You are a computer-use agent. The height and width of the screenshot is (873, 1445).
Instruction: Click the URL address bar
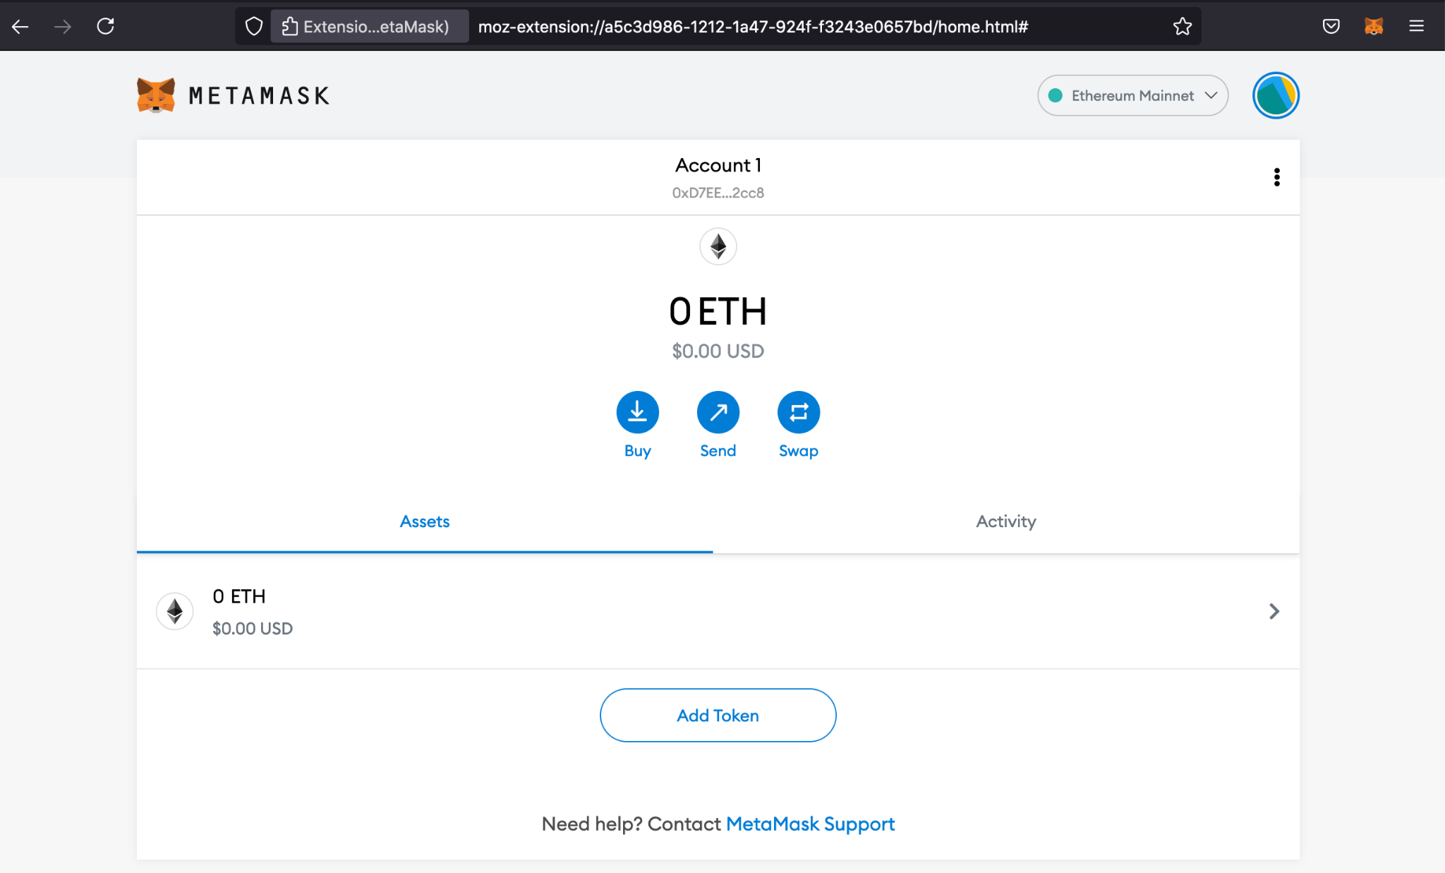coord(751,27)
